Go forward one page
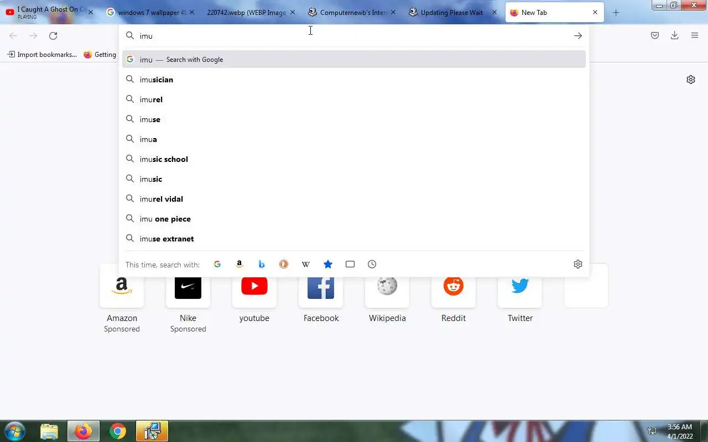The image size is (708, 442). tap(33, 36)
